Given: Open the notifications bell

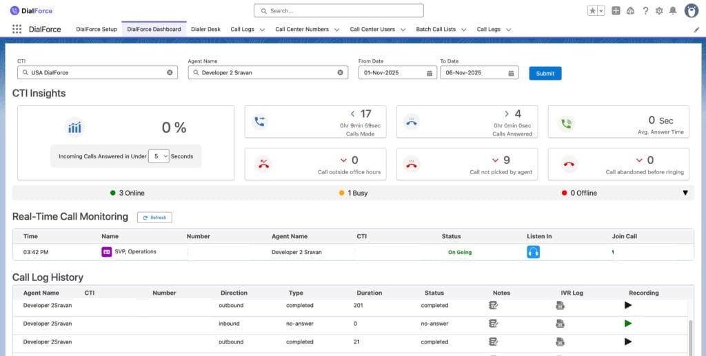Looking at the screenshot, I should coord(673,11).
